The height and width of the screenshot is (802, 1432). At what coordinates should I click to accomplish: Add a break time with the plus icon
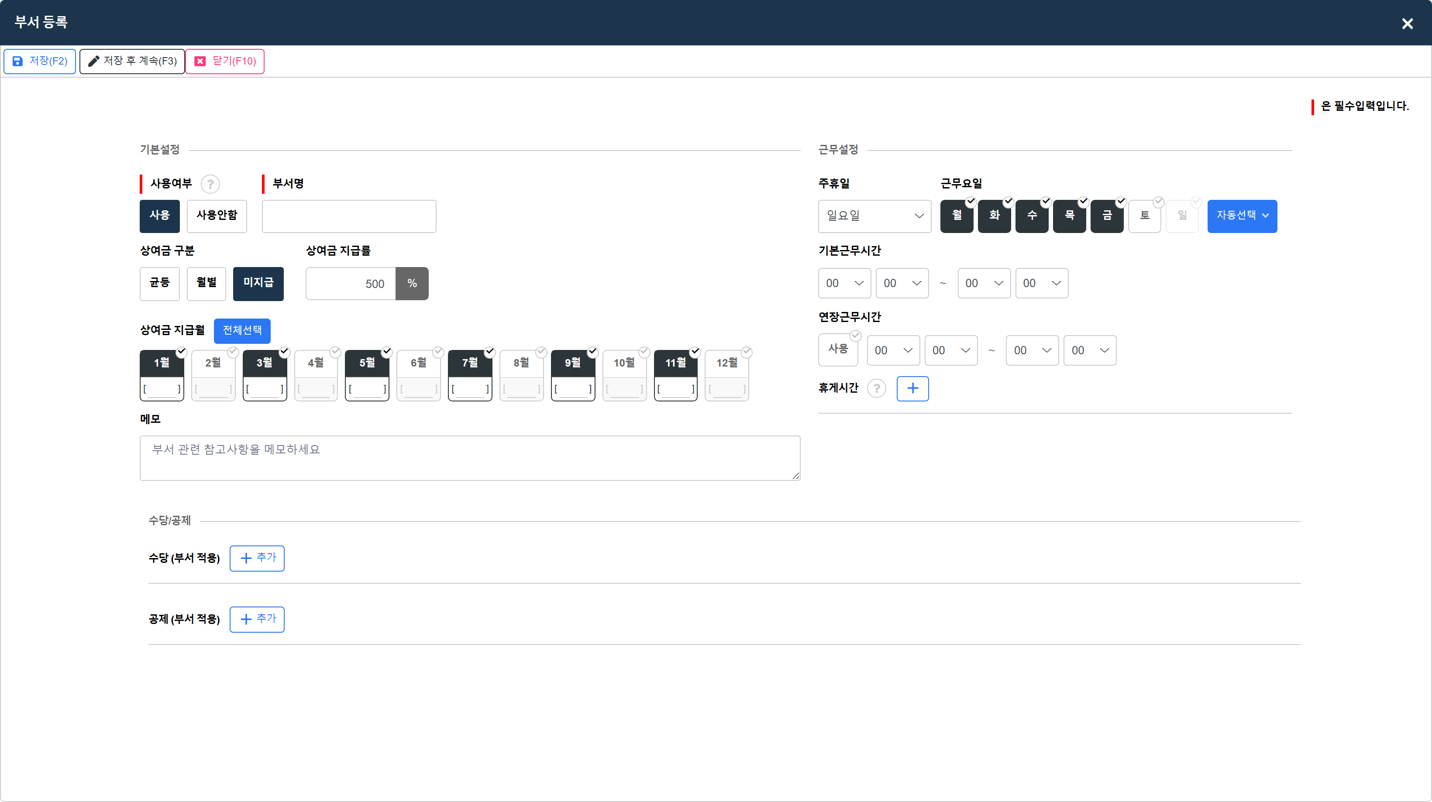pos(912,388)
